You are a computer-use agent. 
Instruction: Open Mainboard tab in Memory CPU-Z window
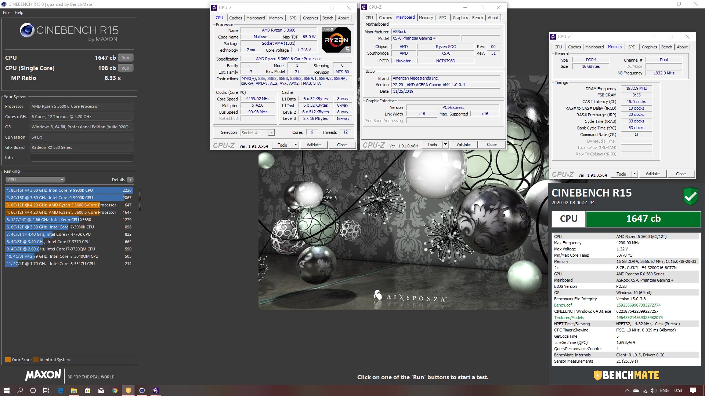pos(594,47)
